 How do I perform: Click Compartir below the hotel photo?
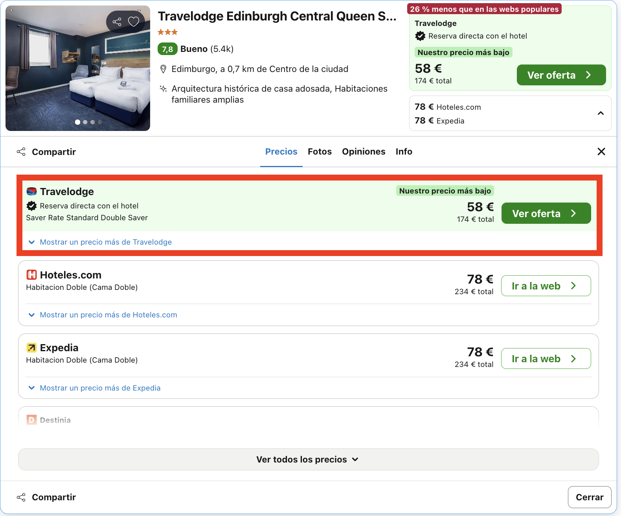point(46,152)
